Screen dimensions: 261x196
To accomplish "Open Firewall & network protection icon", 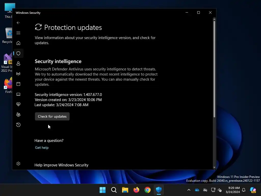I will pos(18,74).
